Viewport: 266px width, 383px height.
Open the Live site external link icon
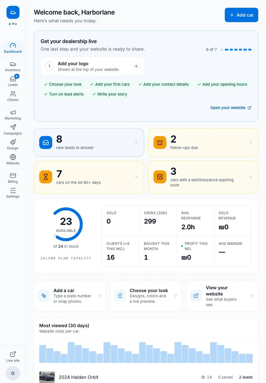coord(13,354)
